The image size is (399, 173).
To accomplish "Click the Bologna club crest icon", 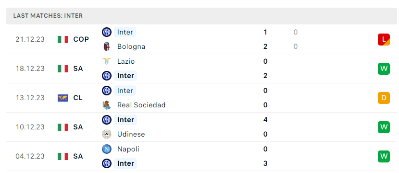I will [x=107, y=46].
